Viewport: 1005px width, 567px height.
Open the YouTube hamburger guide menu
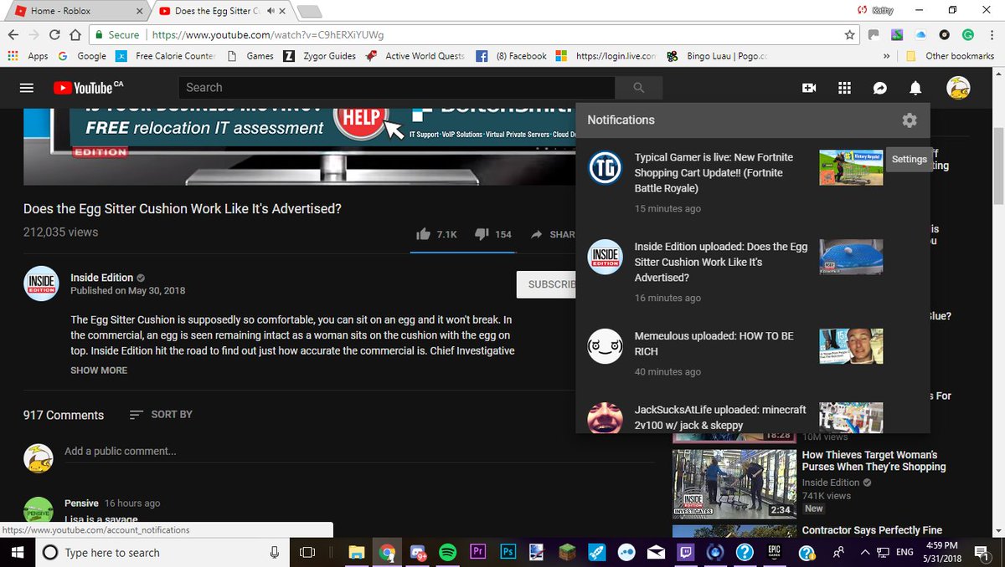[x=27, y=88]
